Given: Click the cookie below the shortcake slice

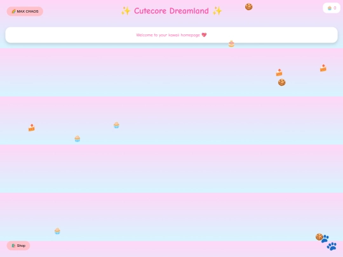Looking at the screenshot, I should pyautogui.click(x=282, y=82).
